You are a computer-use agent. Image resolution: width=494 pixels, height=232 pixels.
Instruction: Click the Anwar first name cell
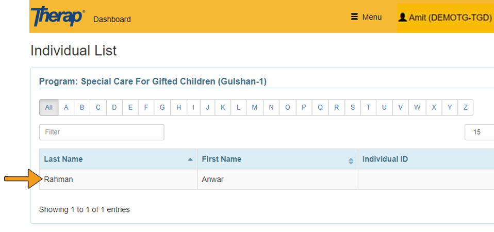coord(212,179)
